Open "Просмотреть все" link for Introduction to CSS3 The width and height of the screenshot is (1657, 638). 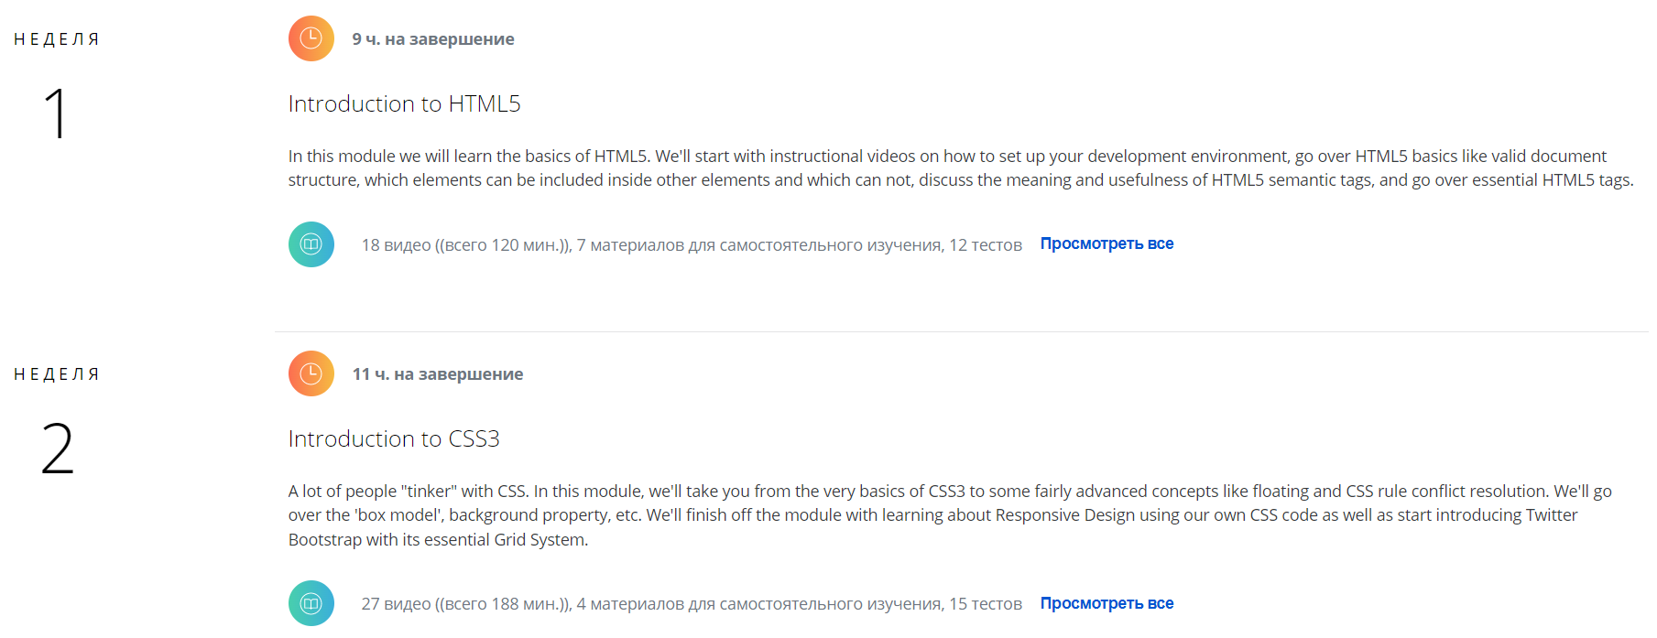1106,603
